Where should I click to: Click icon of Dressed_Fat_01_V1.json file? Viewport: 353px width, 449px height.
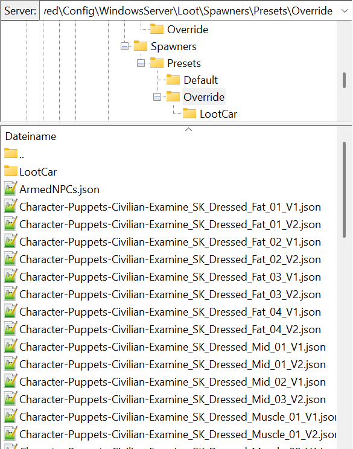pos(11,206)
